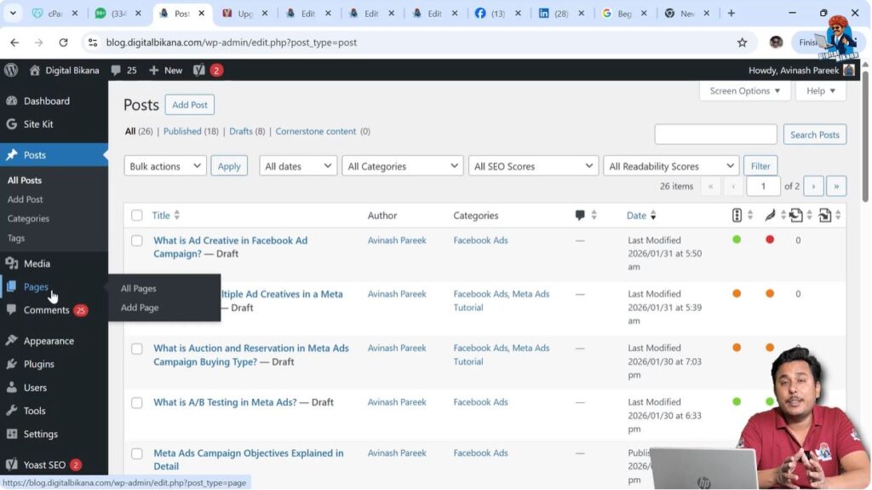Open Digital Bikana site home icon
The height and width of the screenshot is (490, 872).
point(34,70)
